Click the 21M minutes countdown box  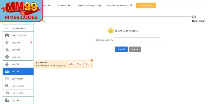87,64
